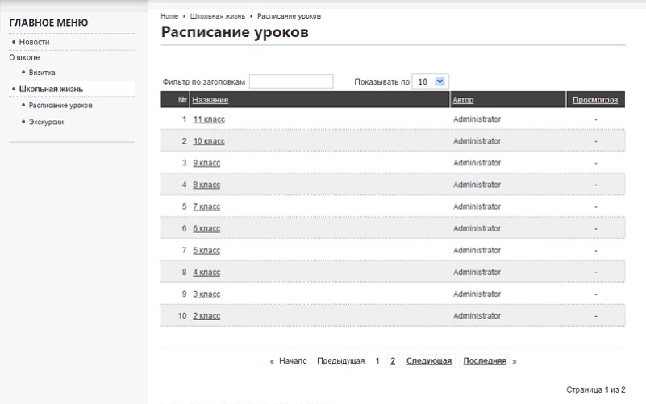Open the Новости menu item
646x404 pixels.
pos(35,42)
